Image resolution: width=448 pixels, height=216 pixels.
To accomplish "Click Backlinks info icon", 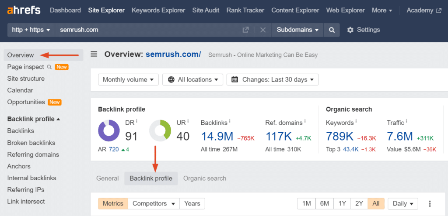I will click(x=230, y=121).
